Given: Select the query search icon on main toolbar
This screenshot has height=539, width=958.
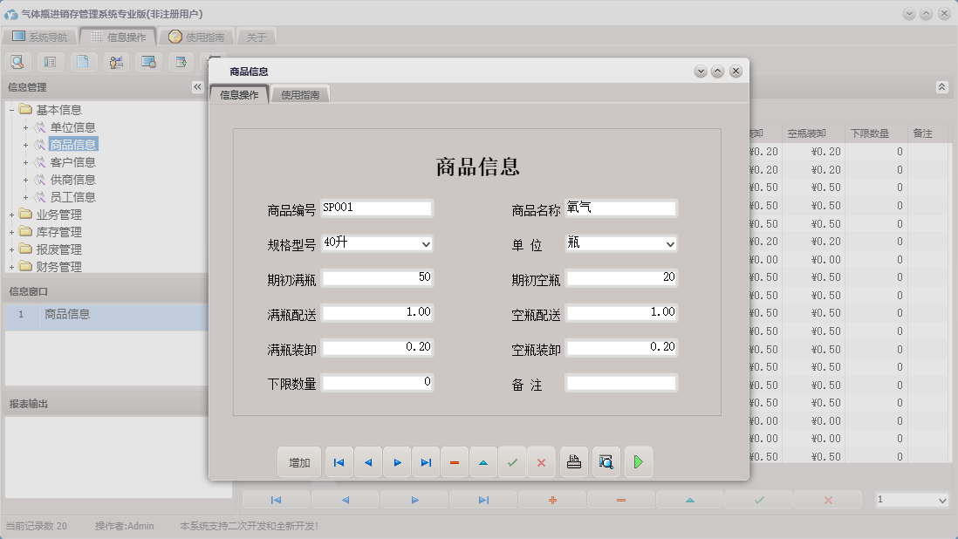Looking at the screenshot, I should click(x=17, y=62).
